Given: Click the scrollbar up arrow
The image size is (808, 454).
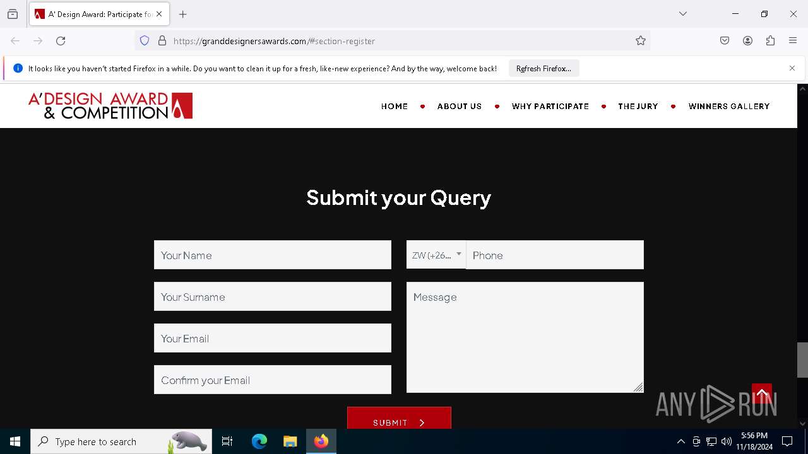Looking at the screenshot, I should 802,89.
